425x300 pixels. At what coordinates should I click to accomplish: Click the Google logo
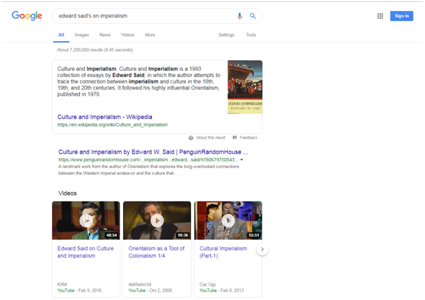pyautogui.click(x=27, y=16)
